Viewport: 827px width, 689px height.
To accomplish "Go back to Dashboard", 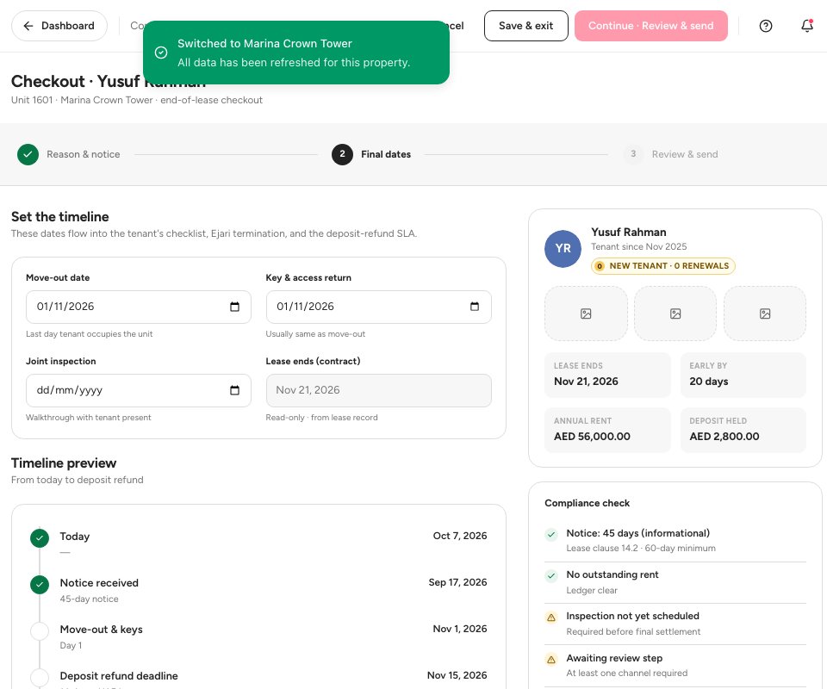I will [x=59, y=26].
